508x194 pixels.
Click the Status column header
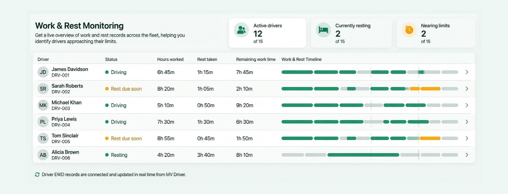click(111, 59)
